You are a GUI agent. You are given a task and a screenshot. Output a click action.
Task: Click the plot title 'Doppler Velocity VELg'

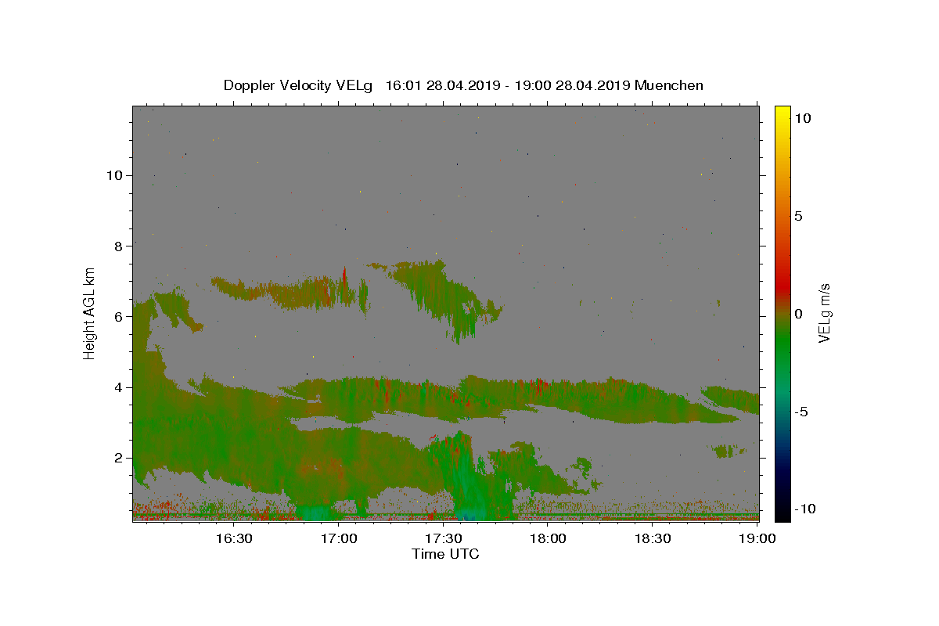point(300,85)
